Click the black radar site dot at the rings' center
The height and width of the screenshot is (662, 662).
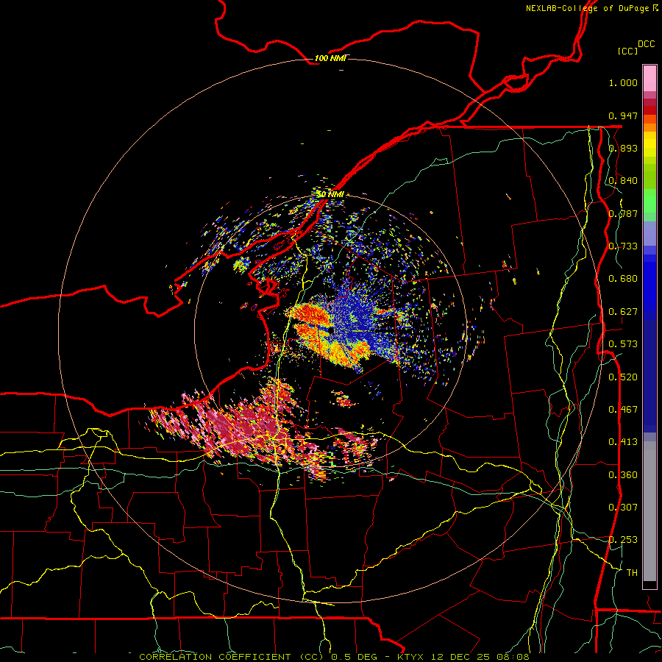[x=332, y=330]
